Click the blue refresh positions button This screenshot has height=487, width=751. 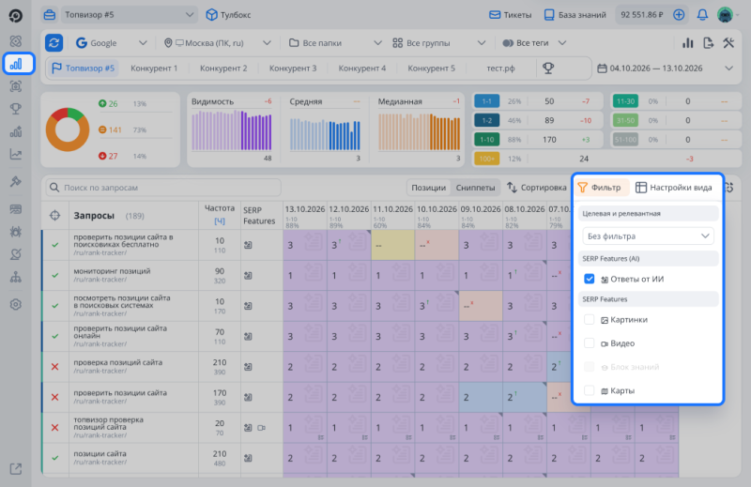tap(54, 42)
